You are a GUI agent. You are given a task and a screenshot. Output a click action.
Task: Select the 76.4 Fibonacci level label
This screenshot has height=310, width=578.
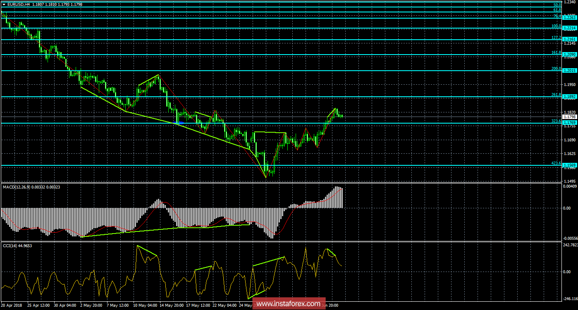(557, 16)
